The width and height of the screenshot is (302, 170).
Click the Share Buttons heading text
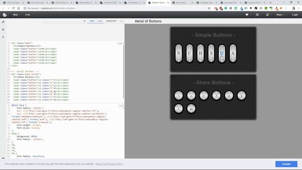click(x=213, y=83)
